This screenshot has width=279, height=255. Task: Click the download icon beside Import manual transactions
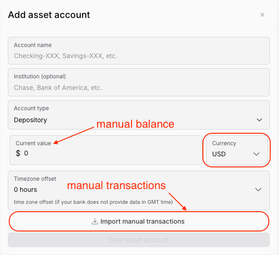click(x=95, y=221)
